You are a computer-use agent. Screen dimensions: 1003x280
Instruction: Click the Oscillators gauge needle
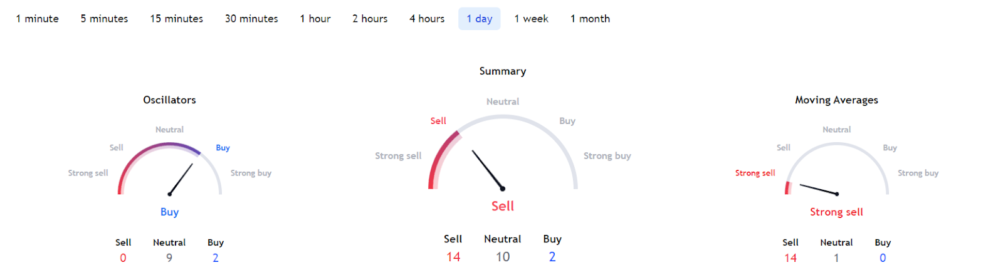point(181,179)
